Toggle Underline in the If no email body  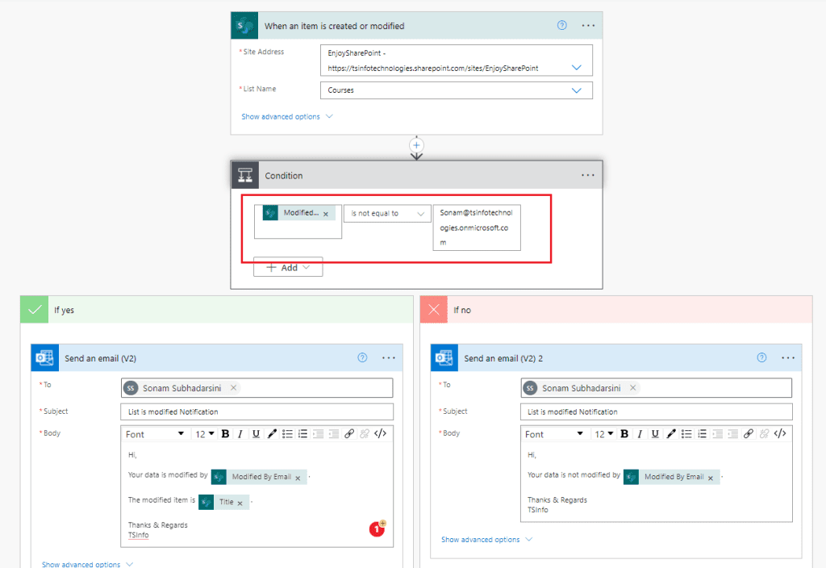click(x=655, y=433)
